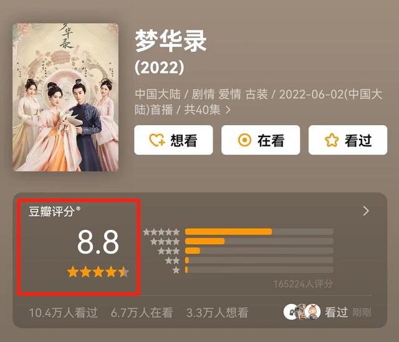Open the 3.3万人想看 list

coord(217,313)
